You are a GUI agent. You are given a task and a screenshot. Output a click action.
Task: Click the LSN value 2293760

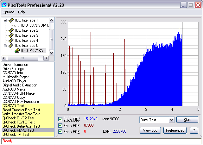119,131
